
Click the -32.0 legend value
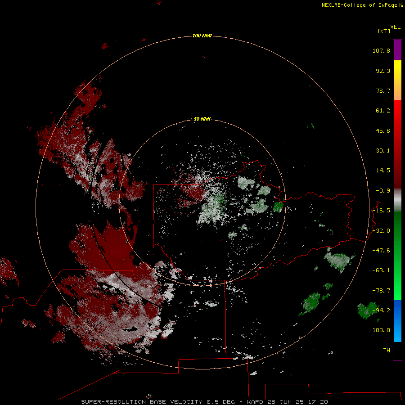click(381, 231)
